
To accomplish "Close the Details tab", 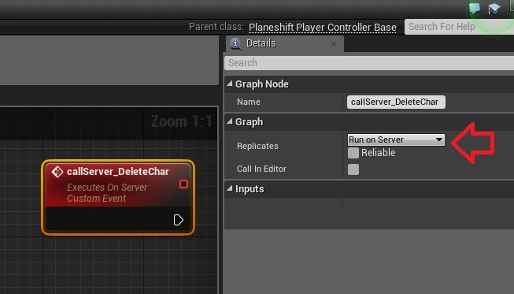I will point(334,44).
